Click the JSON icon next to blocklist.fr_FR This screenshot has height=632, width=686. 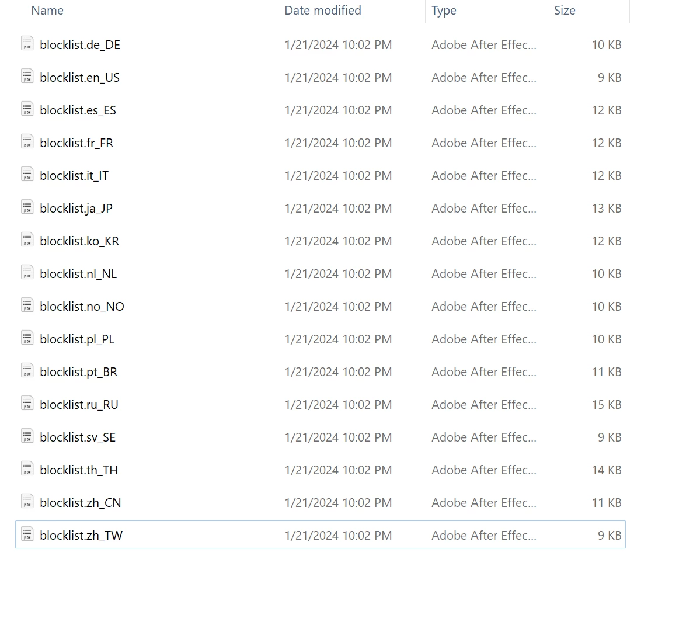[x=27, y=142]
